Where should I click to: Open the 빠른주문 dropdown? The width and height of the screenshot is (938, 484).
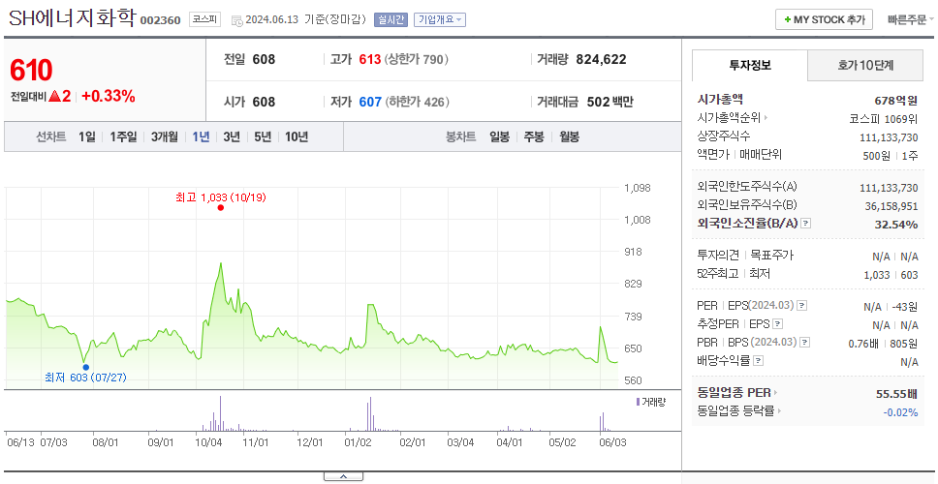coord(911,19)
